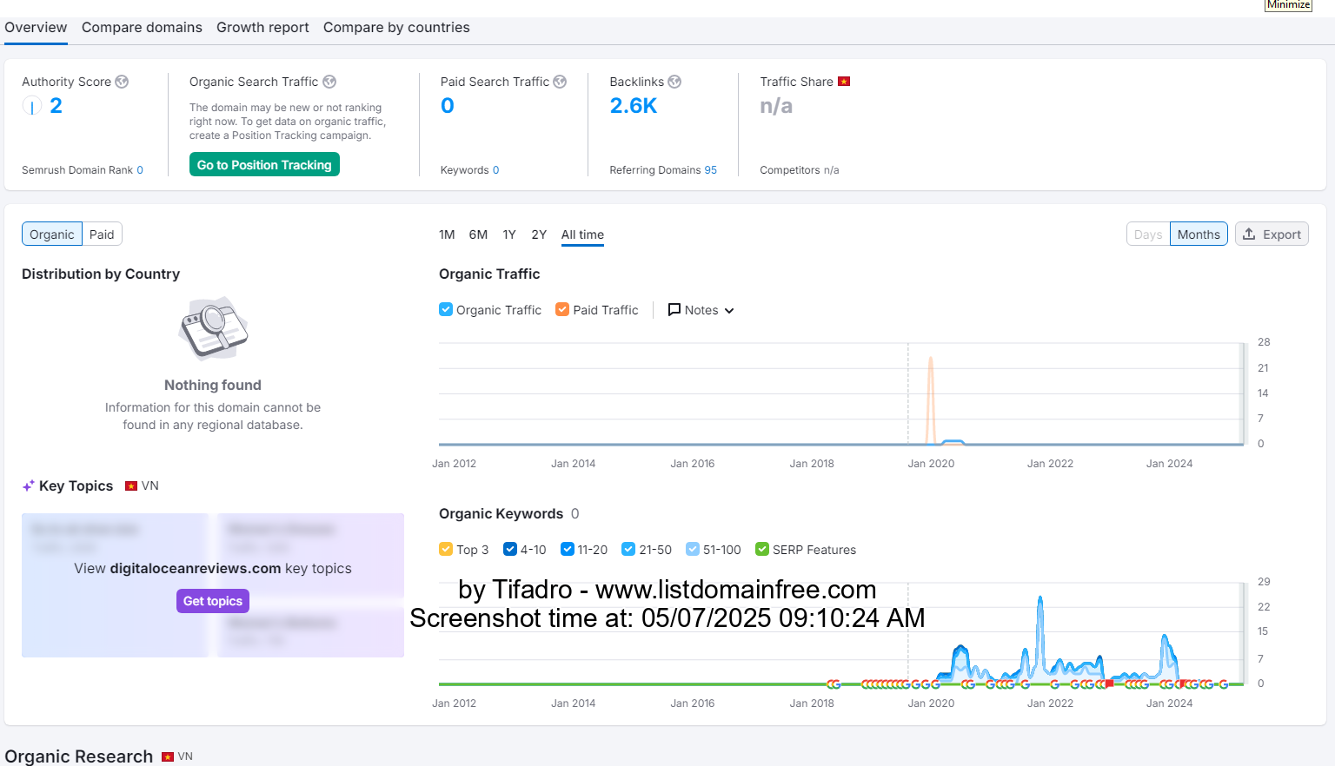Select the 6M time range
Viewport: 1335px width, 766px height.
click(478, 234)
